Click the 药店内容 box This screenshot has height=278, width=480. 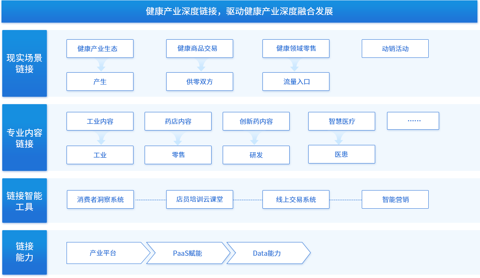click(178, 121)
